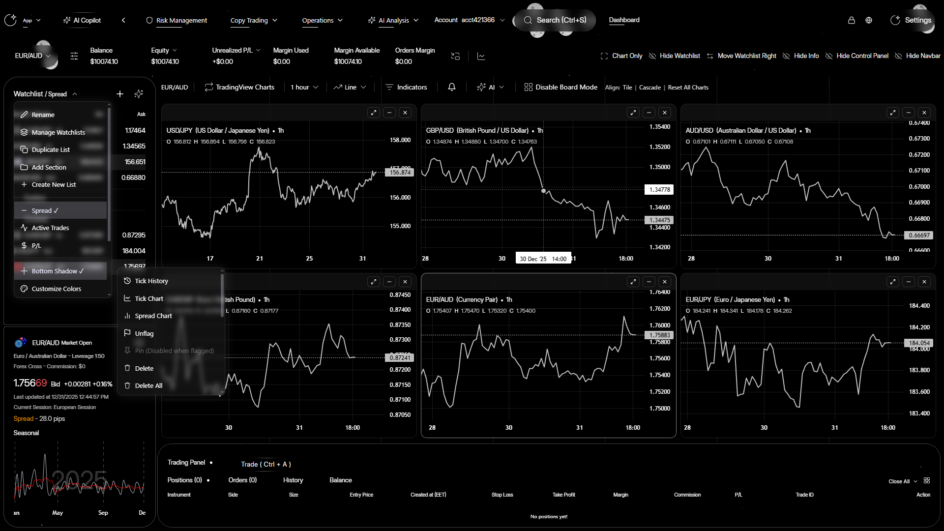
Task: Click the positions grid layout icon
Action: 927,480
